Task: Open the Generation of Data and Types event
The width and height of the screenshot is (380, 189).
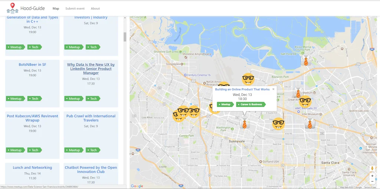Action: (x=32, y=19)
